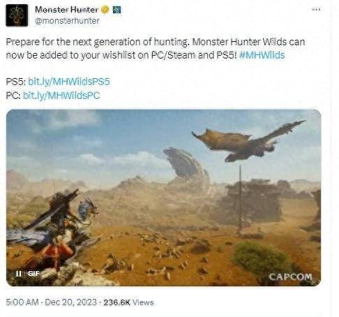This screenshot has width=339, height=317.
Task: Click the CAPCOM watermark in GIF
Action: pyautogui.click(x=290, y=277)
